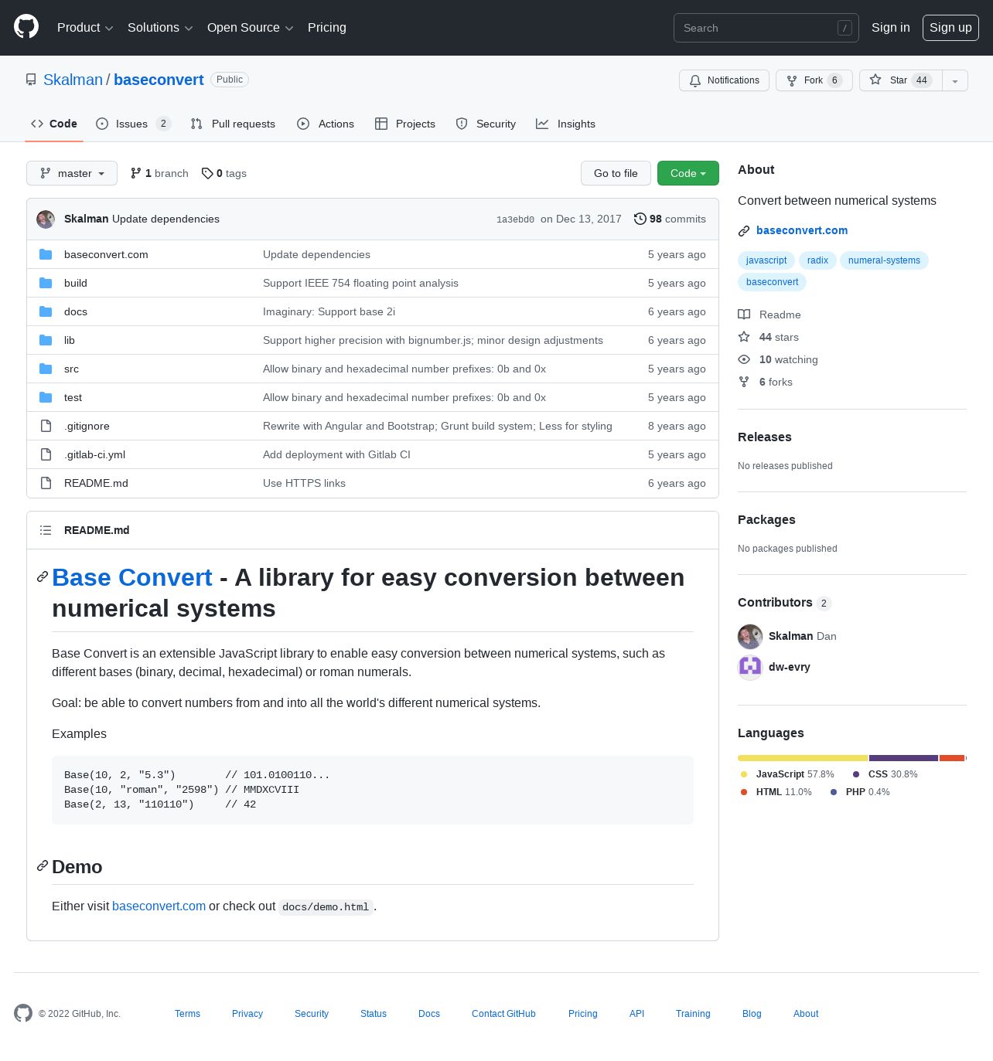Click Pricing in the top navigation

[327, 28]
